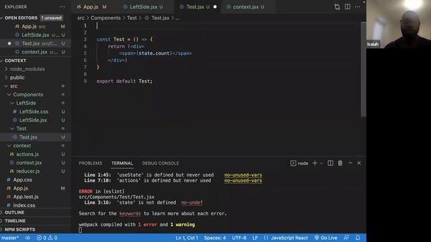Go to line via Ln 1, Col 1
The image size is (431, 242).
click(187, 238)
